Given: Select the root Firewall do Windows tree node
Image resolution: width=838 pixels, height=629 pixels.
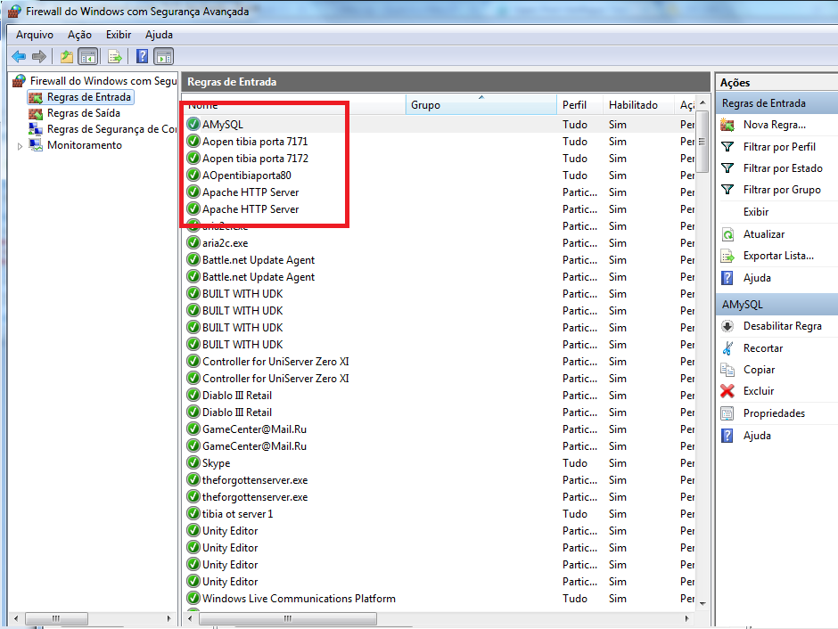Looking at the screenshot, I should coord(103,80).
